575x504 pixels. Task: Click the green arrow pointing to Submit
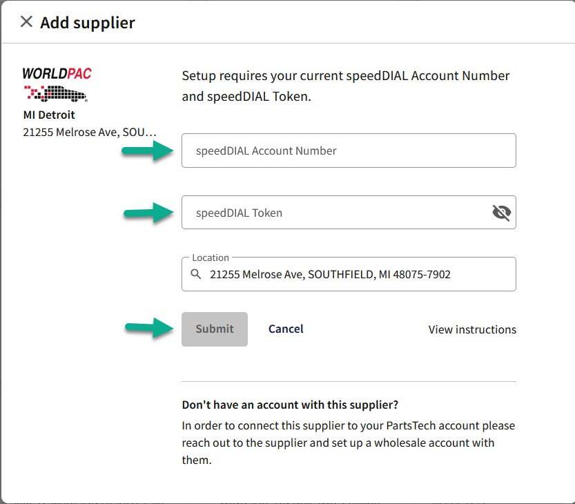pyautogui.click(x=148, y=329)
